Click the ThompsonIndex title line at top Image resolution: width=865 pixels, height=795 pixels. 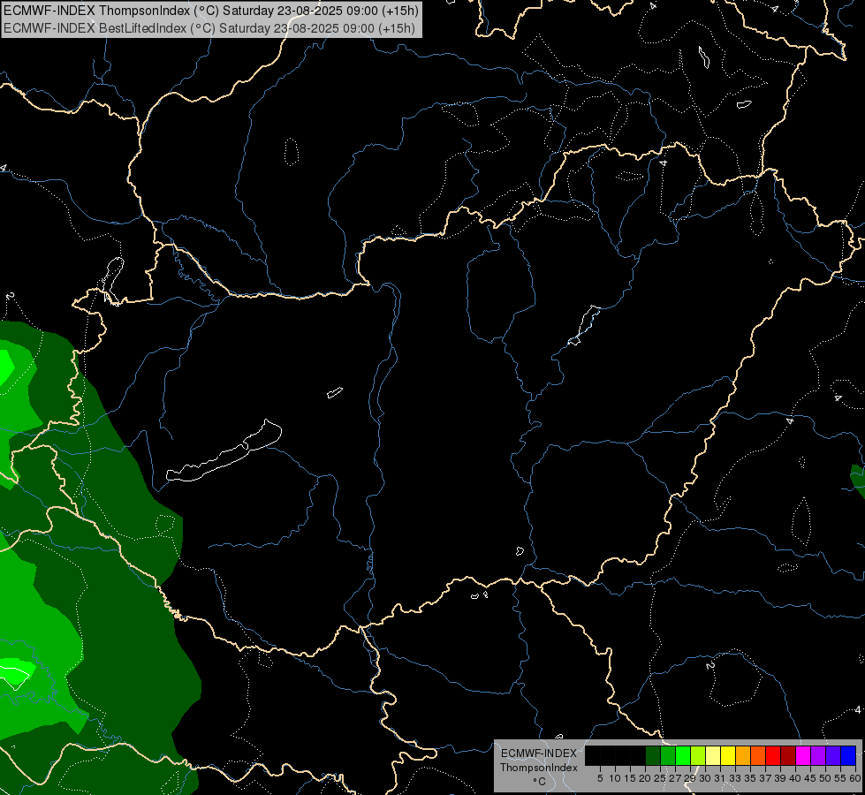pos(211,11)
